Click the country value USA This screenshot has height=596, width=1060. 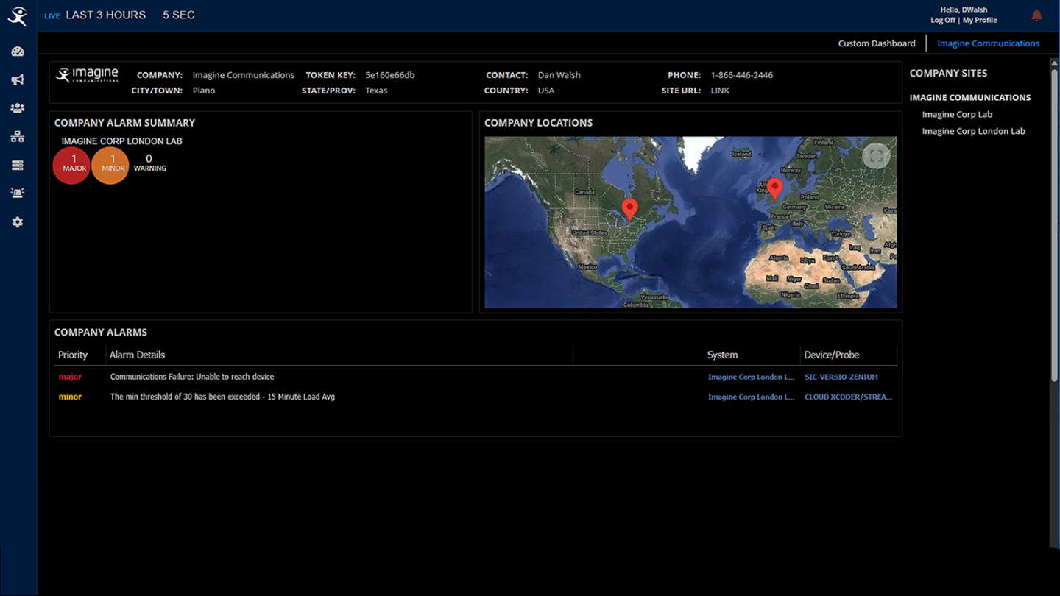(x=545, y=91)
